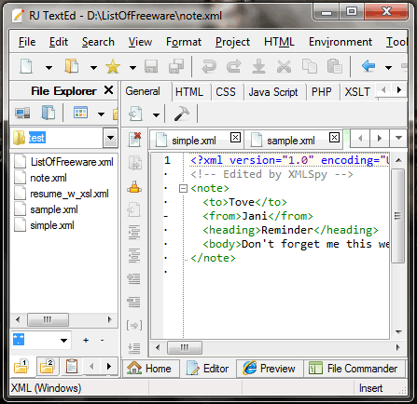This screenshot has height=404, width=417.
Task: Open the File menu
Action: point(27,42)
